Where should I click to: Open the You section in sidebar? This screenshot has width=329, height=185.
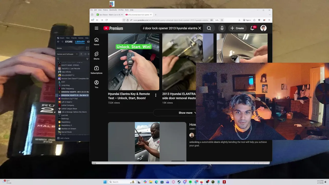click(96, 84)
